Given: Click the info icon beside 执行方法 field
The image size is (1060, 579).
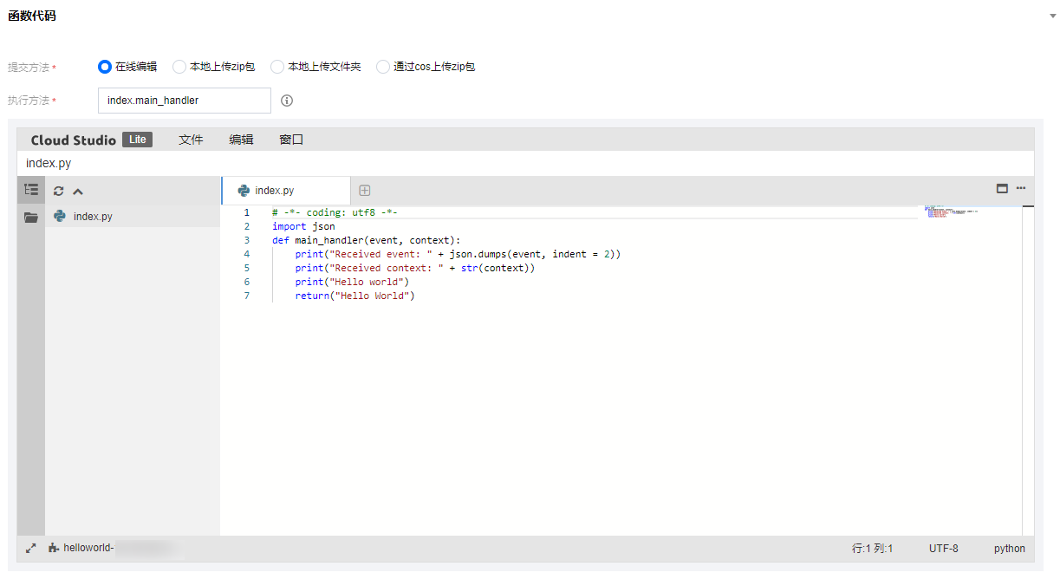Looking at the screenshot, I should pyautogui.click(x=287, y=101).
